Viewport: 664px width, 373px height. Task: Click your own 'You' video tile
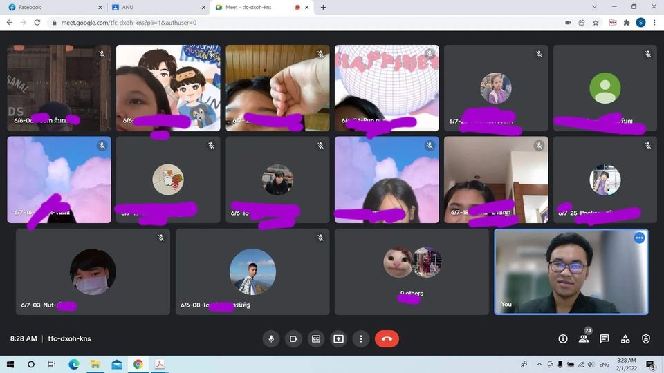(571, 272)
